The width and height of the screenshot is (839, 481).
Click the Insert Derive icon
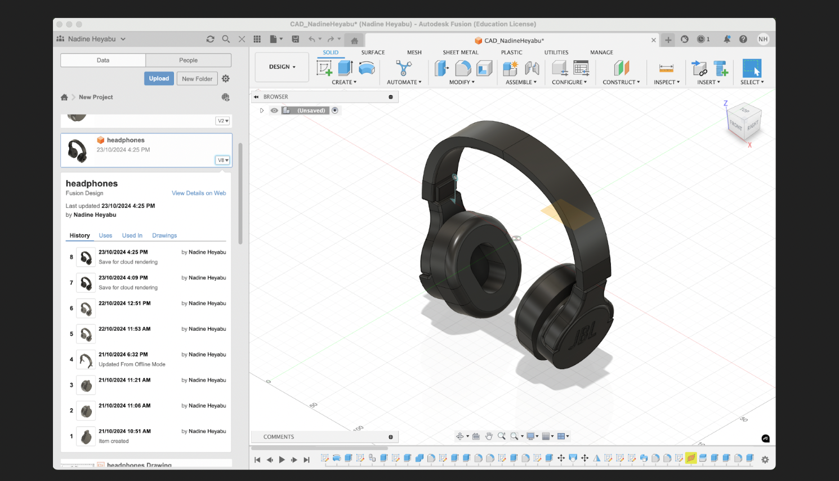(x=699, y=68)
